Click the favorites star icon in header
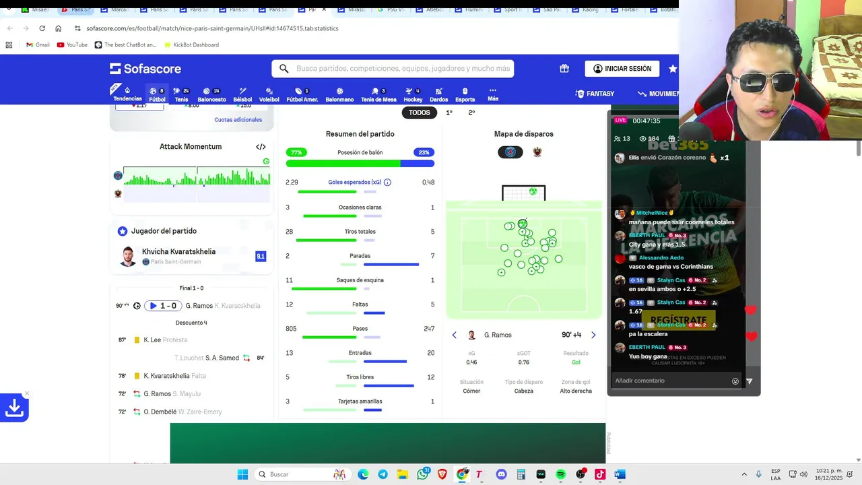Viewport: 862px width, 485px height. pos(673,69)
